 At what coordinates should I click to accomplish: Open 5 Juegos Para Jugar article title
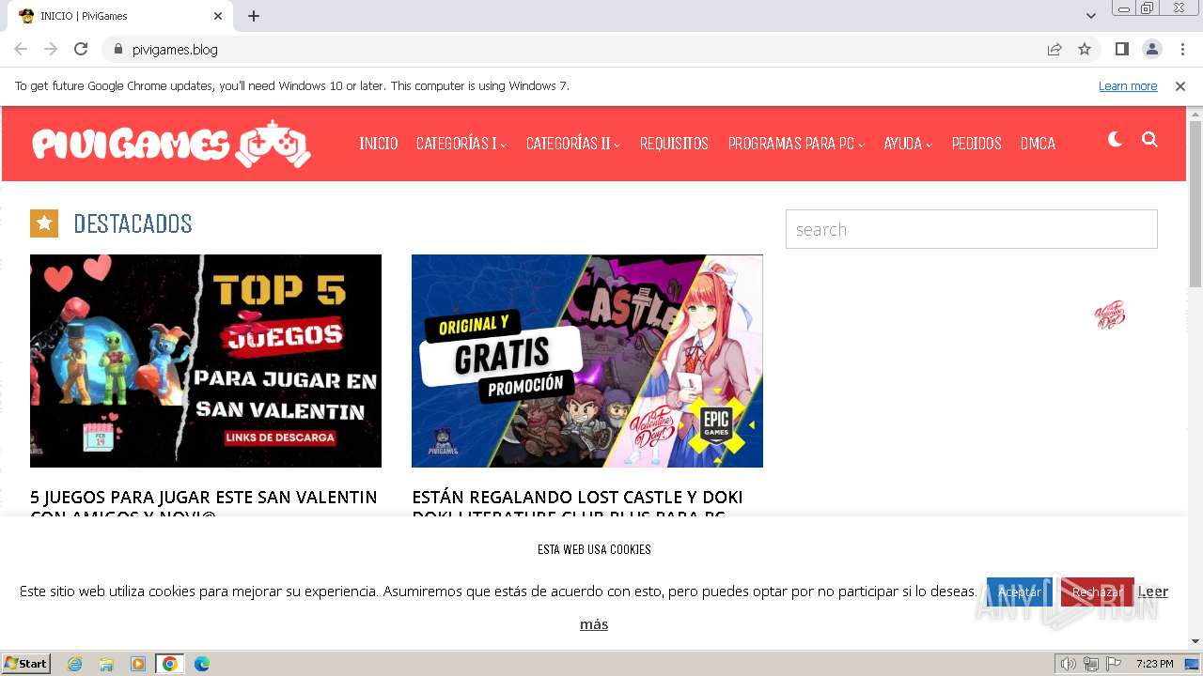[x=204, y=501]
